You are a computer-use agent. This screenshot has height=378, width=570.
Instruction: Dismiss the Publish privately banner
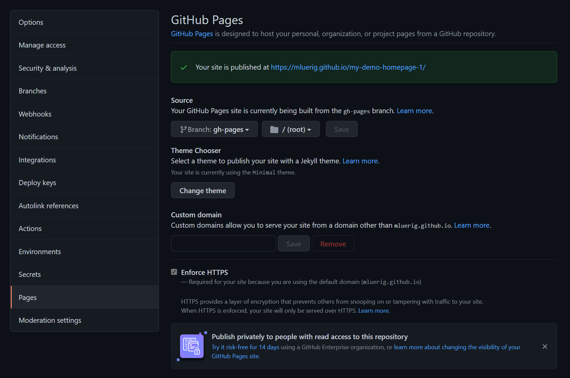point(545,347)
